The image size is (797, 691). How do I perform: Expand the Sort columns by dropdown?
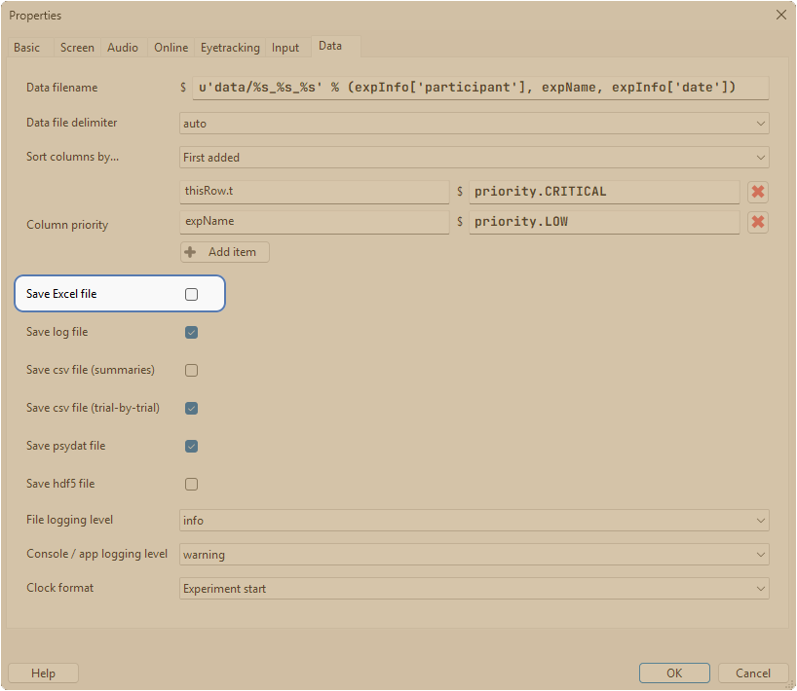[x=474, y=158]
